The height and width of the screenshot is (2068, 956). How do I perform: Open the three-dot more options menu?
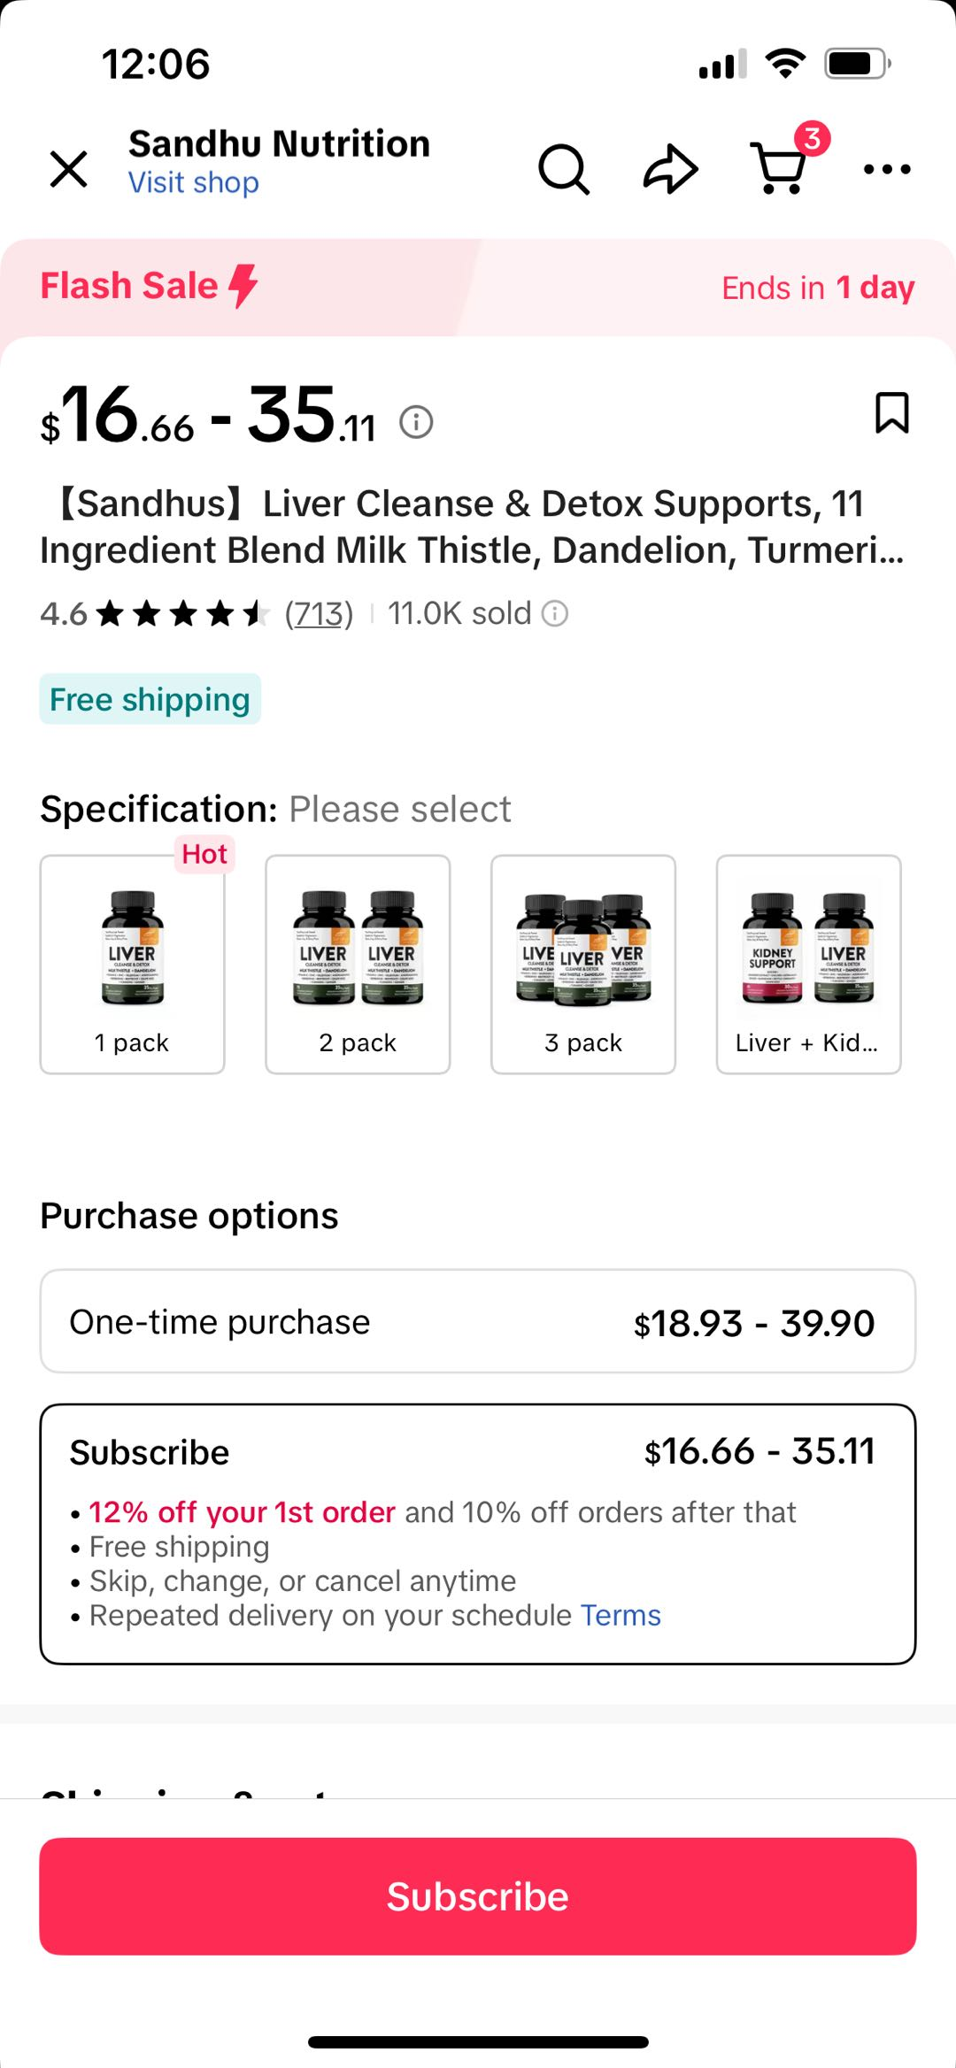pos(887,169)
